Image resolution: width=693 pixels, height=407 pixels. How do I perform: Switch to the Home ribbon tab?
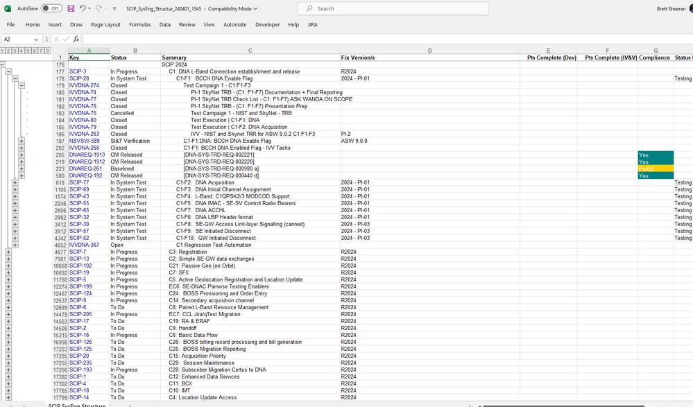pos(33,25)
